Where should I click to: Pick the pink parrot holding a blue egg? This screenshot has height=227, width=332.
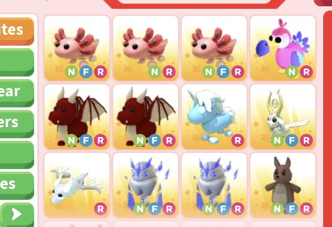click(283, 48)
